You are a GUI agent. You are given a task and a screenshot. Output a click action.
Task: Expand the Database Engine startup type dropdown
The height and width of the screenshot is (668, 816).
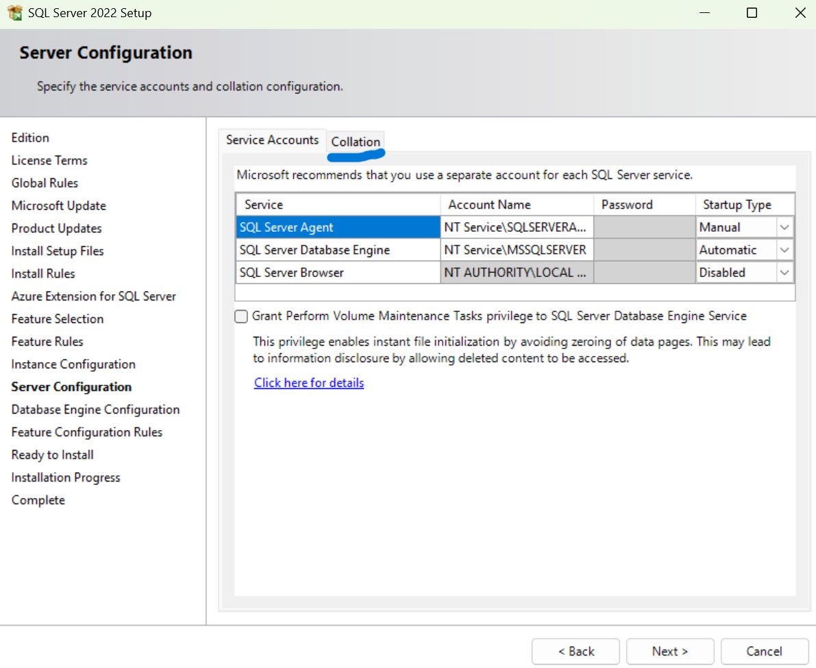pyautogui.click(x=785, y=250)
